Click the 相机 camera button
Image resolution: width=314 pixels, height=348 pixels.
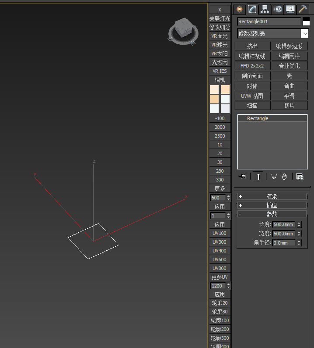tap(220, 80)
